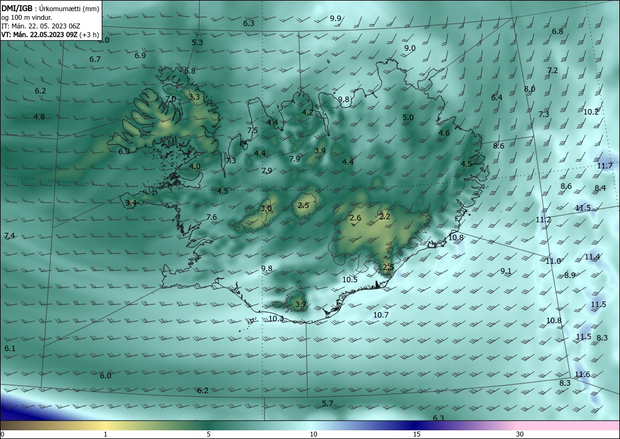Image resolution: width=620 pixels, height=439 pixels.
Task: Click the colorbar tick label '15'
Action: 417,434
